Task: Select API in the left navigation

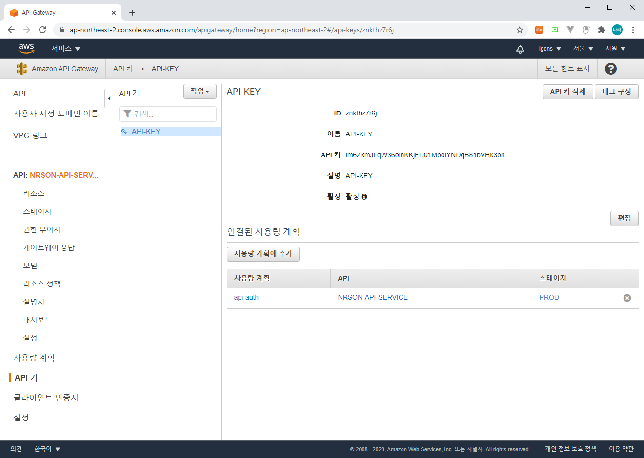Action: [20, 94]
